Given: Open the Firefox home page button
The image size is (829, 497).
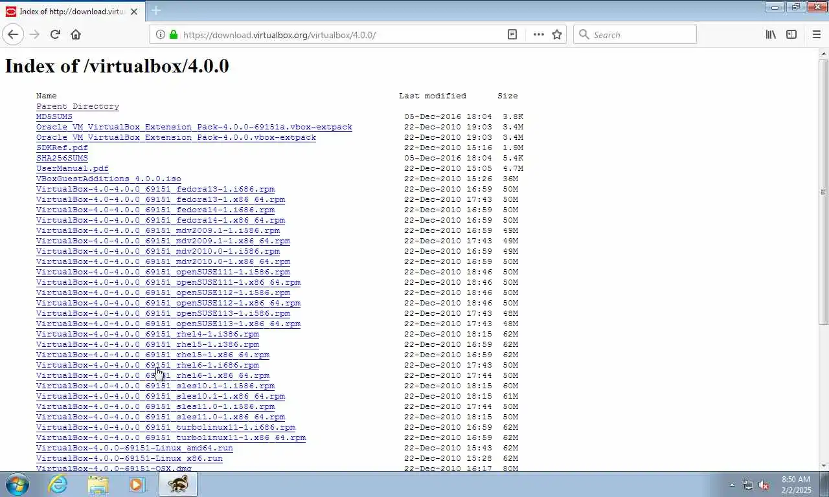Looking at the screenshot, I should (76, 34).
